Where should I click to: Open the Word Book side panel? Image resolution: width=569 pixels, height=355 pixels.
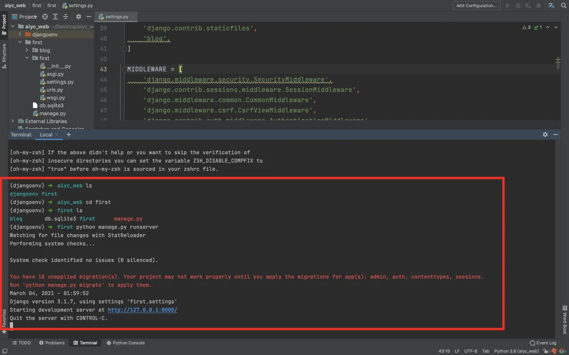click(565, 320)
